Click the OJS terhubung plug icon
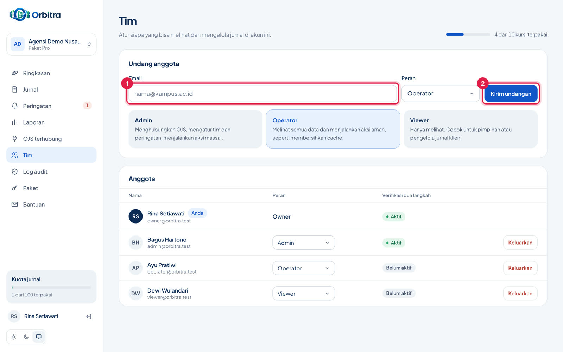The height and width of the screenshot is (352, 563). [14, 139]
